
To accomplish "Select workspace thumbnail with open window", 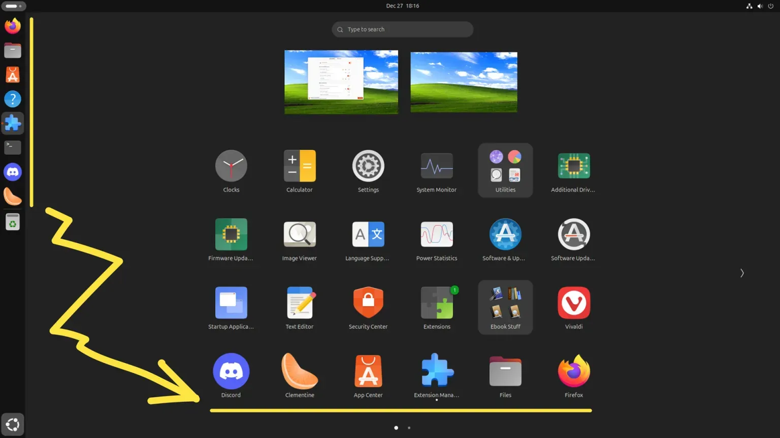I will coord(341,82).
